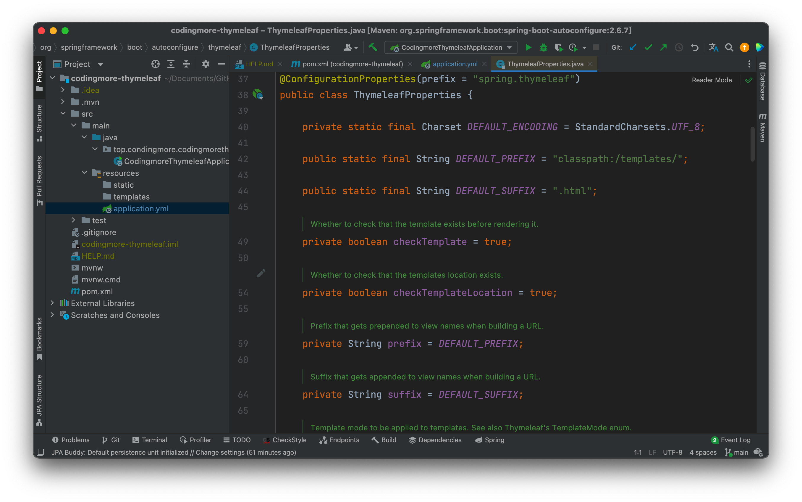Click the Debug bug icon
Screen dimensions: 802x502
coord(543,47)
